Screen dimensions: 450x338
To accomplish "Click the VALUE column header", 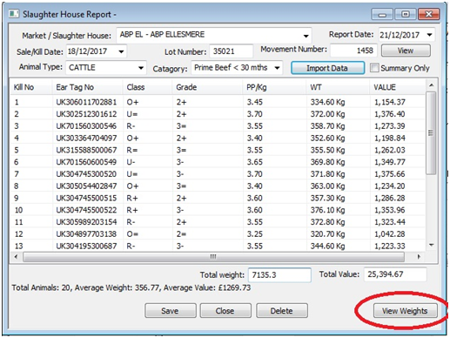I will [398, 87].
